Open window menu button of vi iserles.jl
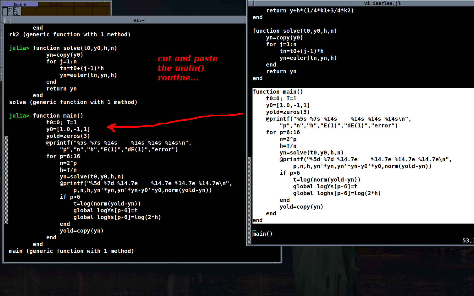 tap(251, 3)
